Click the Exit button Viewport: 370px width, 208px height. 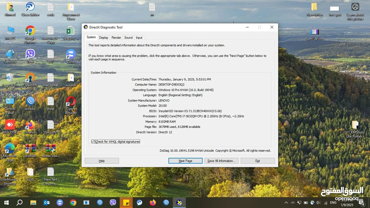[258, 161]
